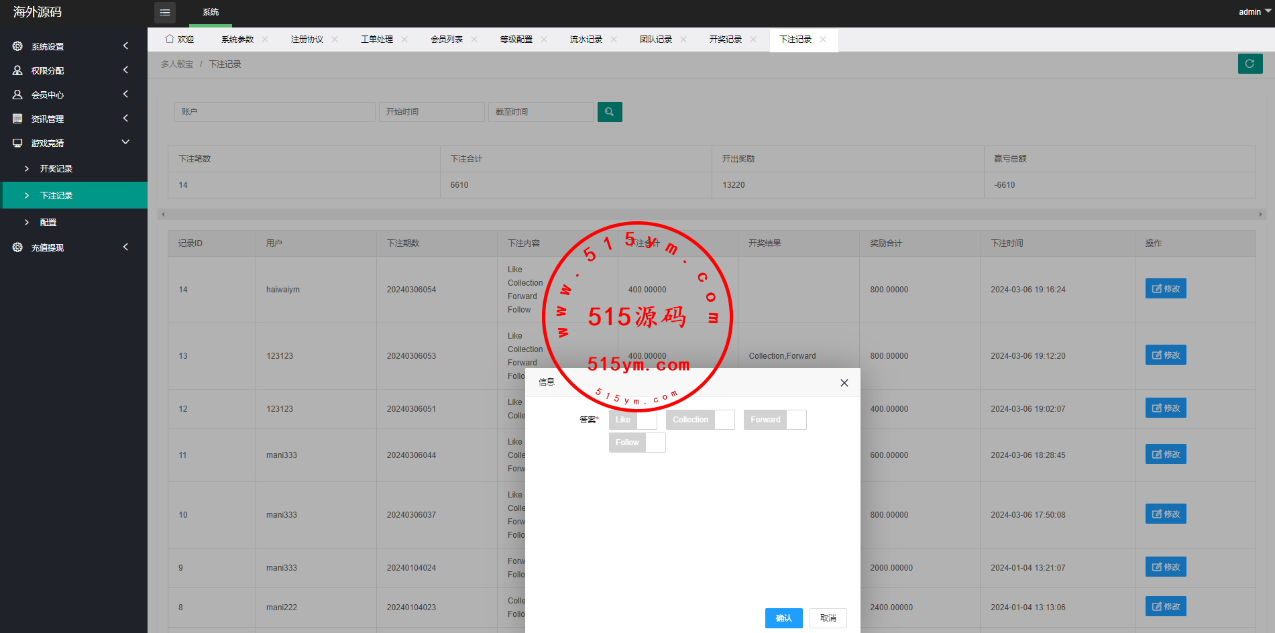
Task: Click the green refresh icon button
Action: tap(1250, 64)
